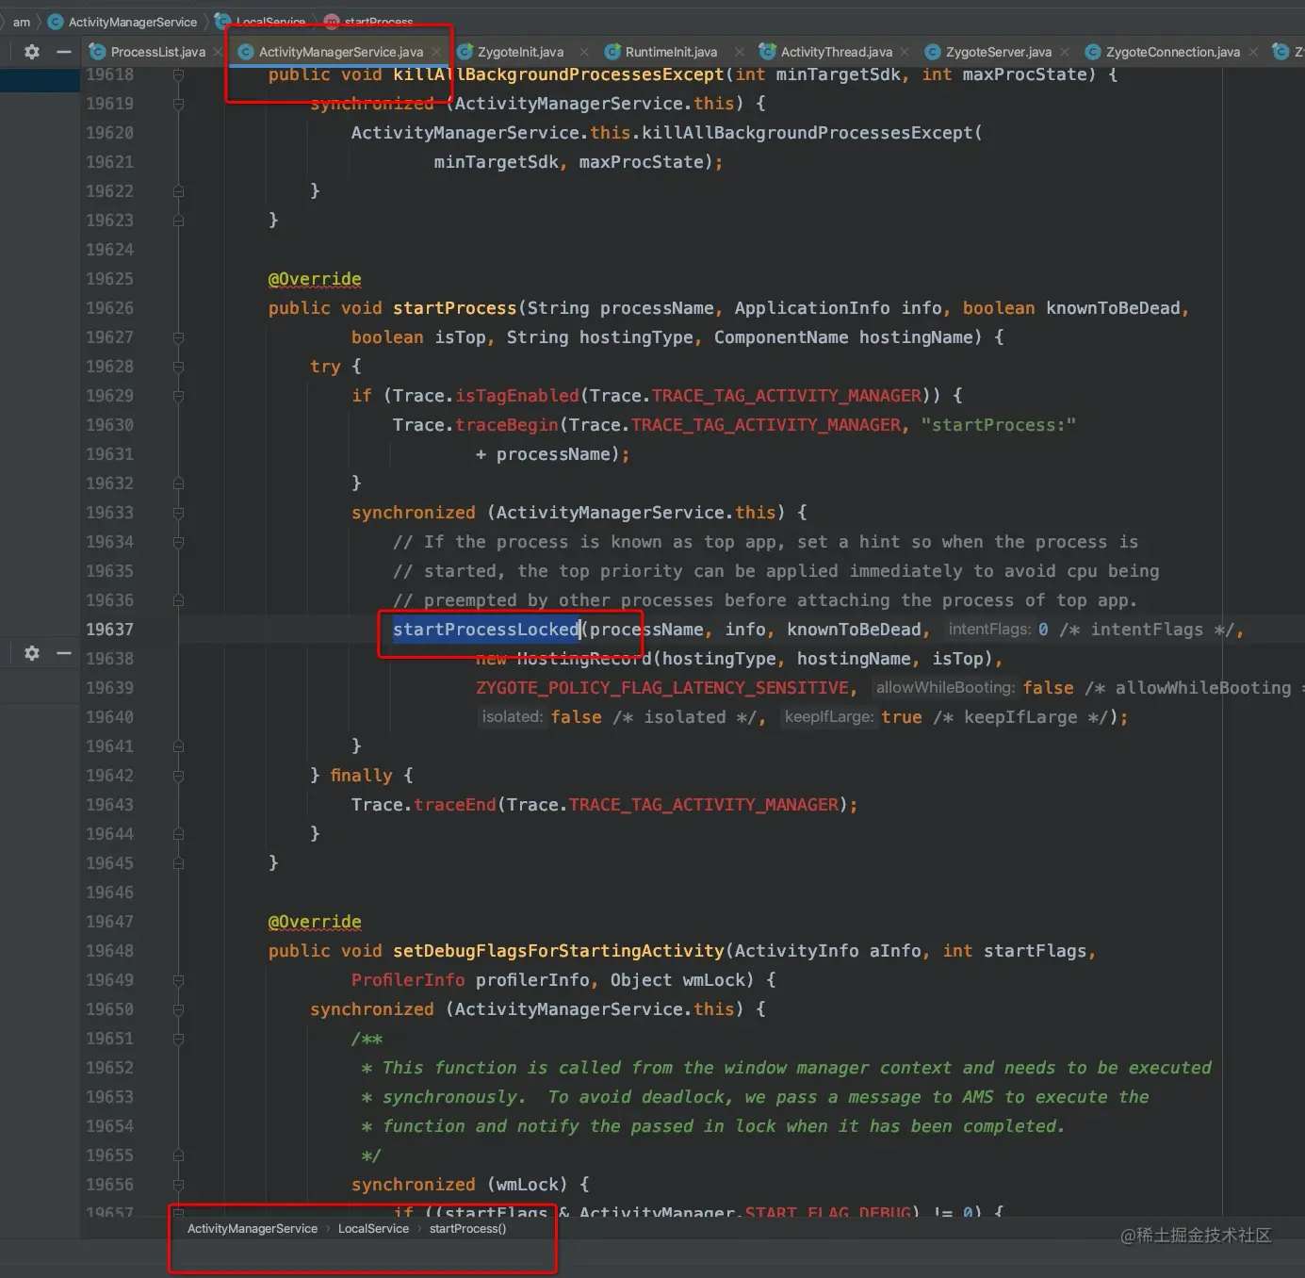Screen dimensions: 1305x1278
Task: Switch to the ZygoteInit.java tab
Action: click(x=521, y=52)
